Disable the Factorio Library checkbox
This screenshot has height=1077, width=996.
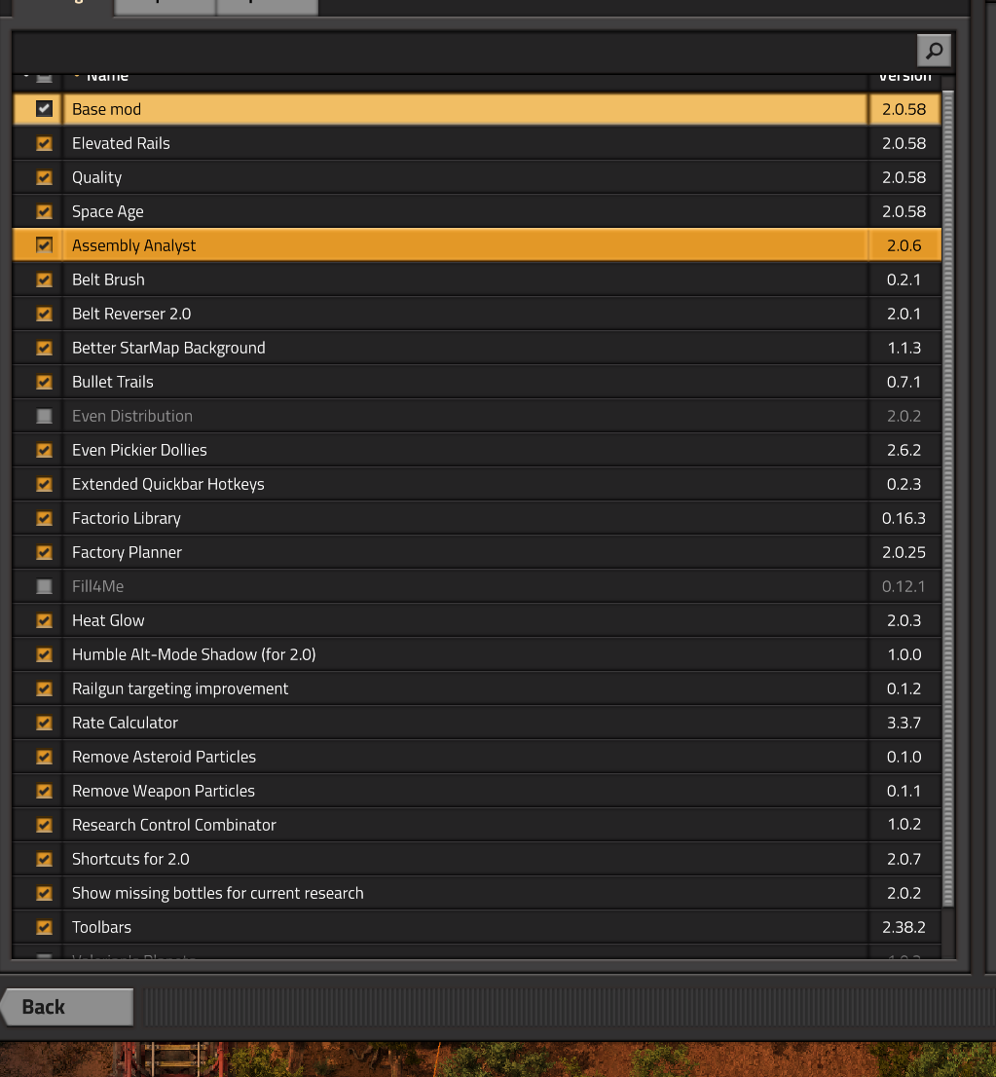(x=44, y=518)
